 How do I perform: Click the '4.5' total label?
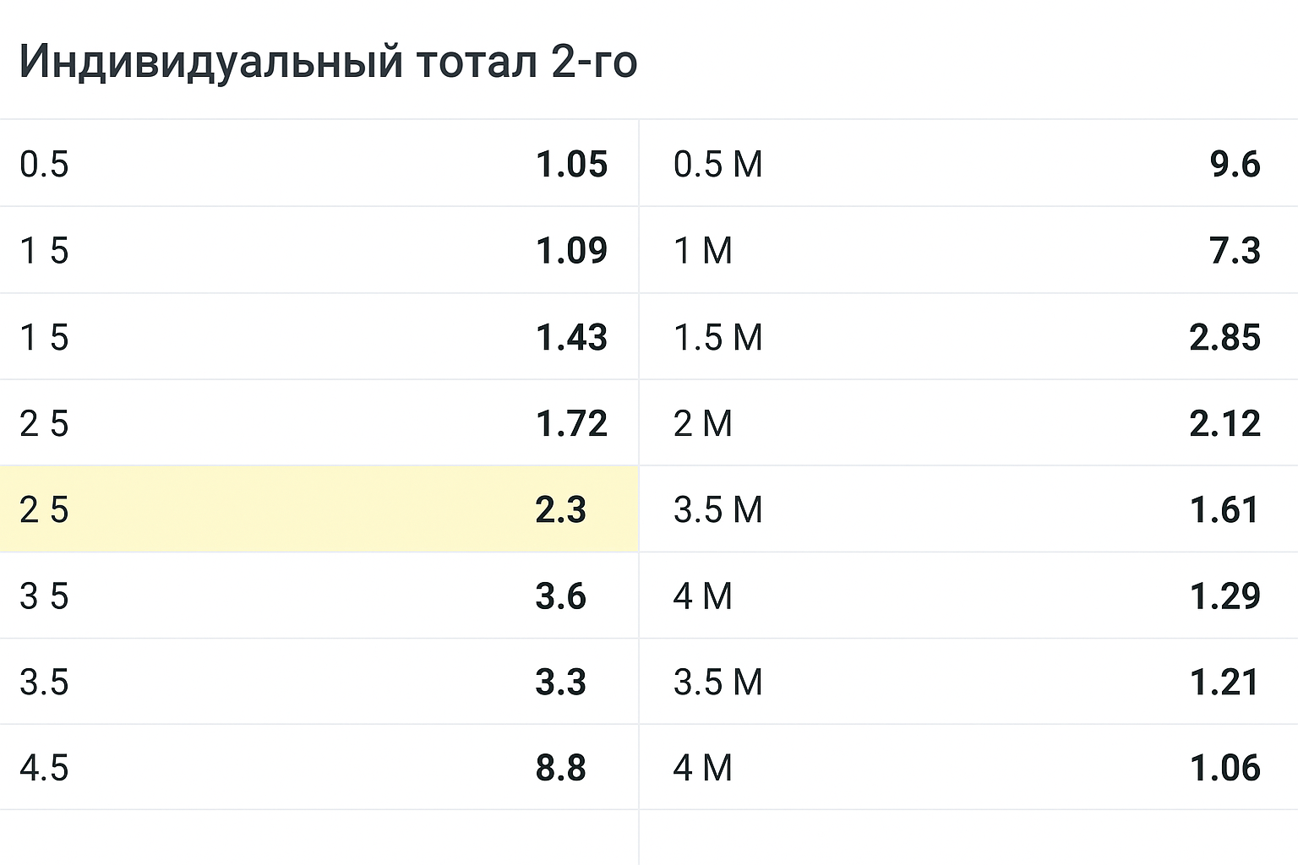pos(44,769)
